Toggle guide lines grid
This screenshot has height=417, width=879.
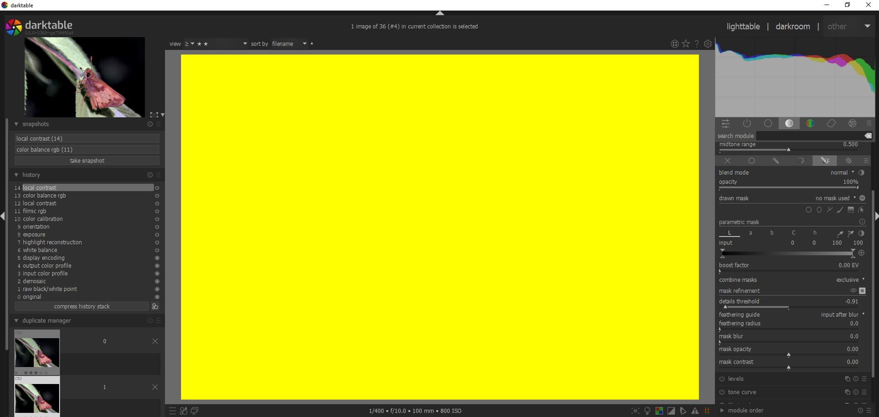707,411
